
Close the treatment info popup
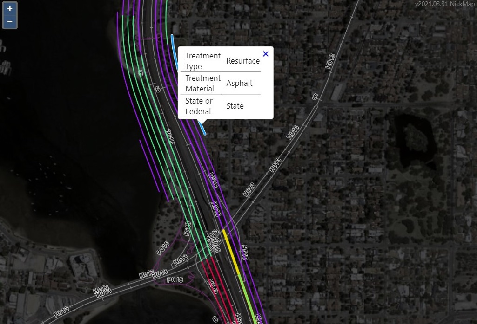tap(266, 54)
